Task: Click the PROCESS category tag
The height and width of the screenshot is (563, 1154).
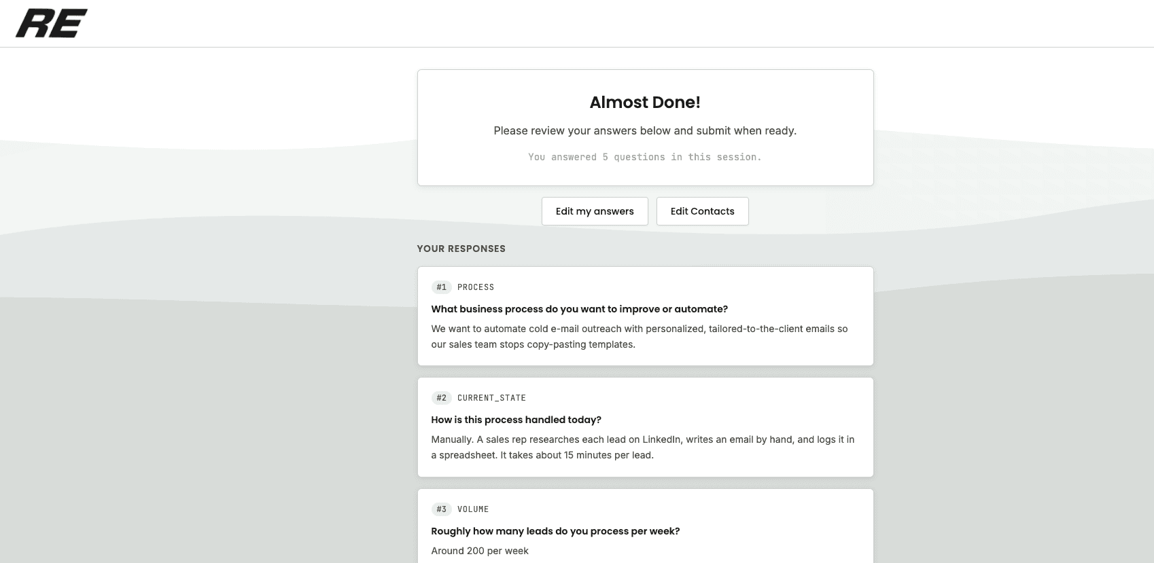Action: click(476, 287)
